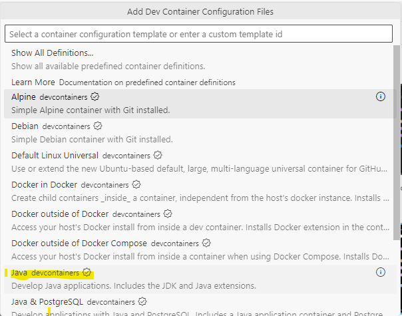Screen dimensions: 402x316
Task: Click 'Simple Alpine container with Git installed.' description
Action: point(91,110)
